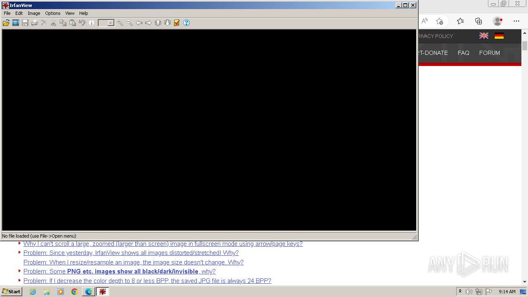Open File Explorer from the taskbar
The width and height of the screenshot is (528, 297).
coord(47,292)
